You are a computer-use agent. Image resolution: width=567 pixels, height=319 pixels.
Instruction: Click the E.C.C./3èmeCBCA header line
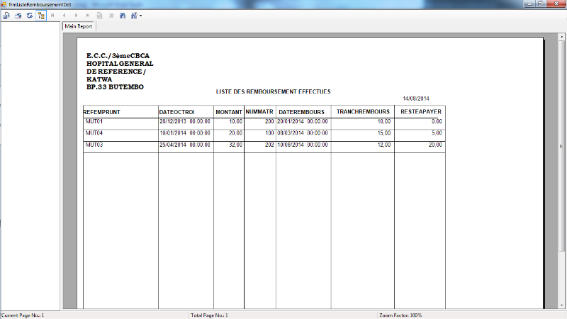(118, 56)
